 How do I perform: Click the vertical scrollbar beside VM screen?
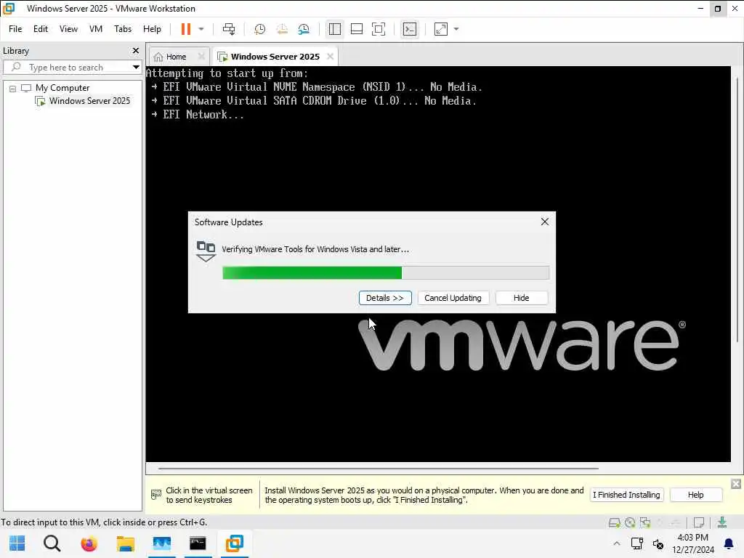[x=737, y=209]
